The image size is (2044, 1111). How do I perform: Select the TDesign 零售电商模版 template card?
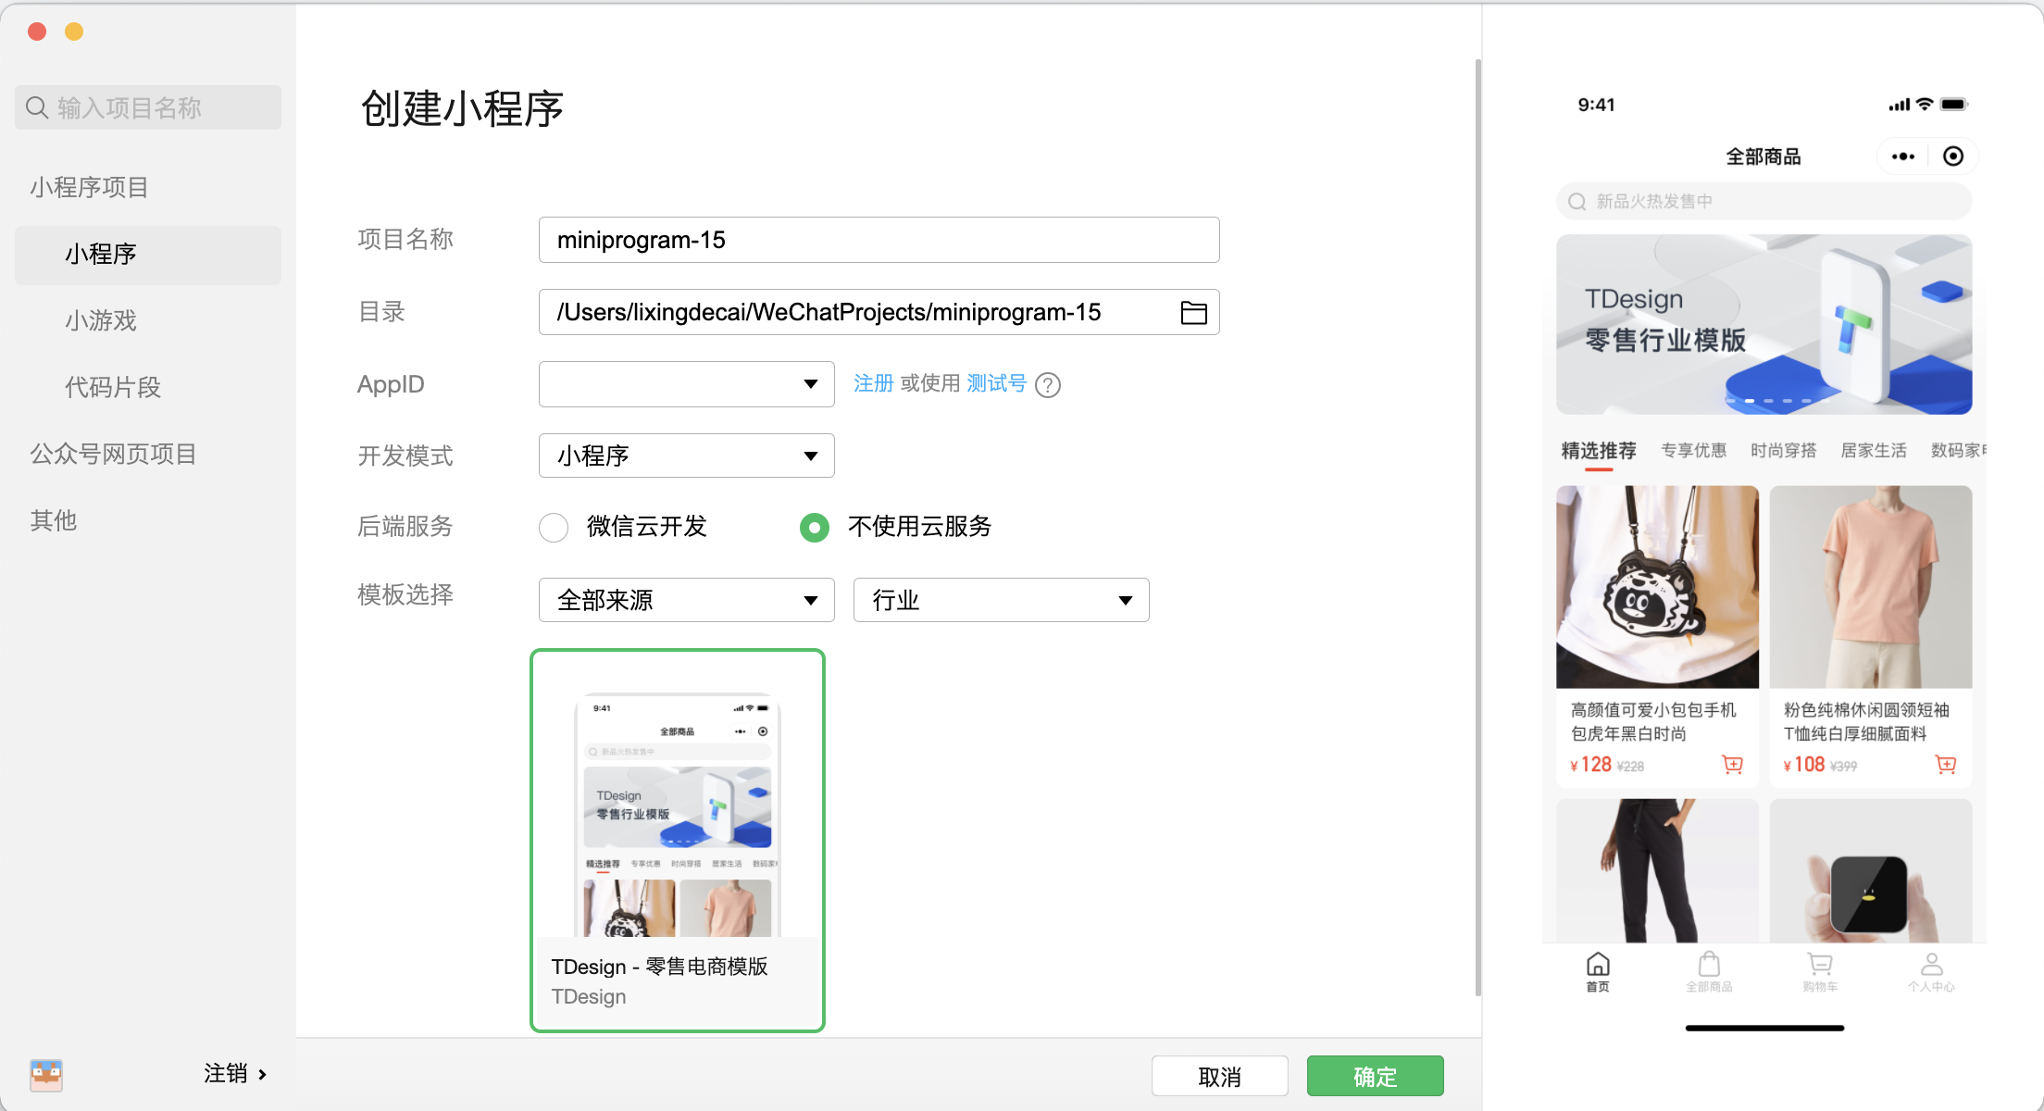click(678, 841)
